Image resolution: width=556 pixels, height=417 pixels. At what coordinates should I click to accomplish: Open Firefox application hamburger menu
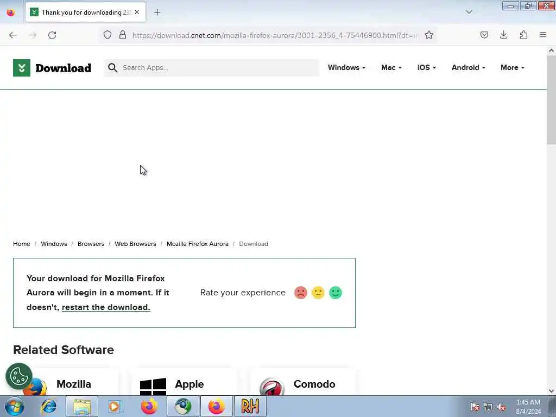543,35
